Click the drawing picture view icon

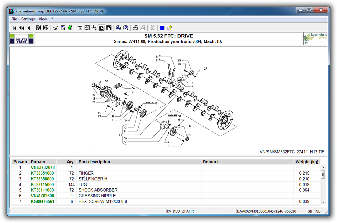coord(87,28)
